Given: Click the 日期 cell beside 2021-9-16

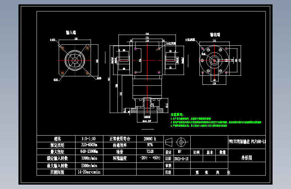Looking at the screenshot, I should coord(168,159).
